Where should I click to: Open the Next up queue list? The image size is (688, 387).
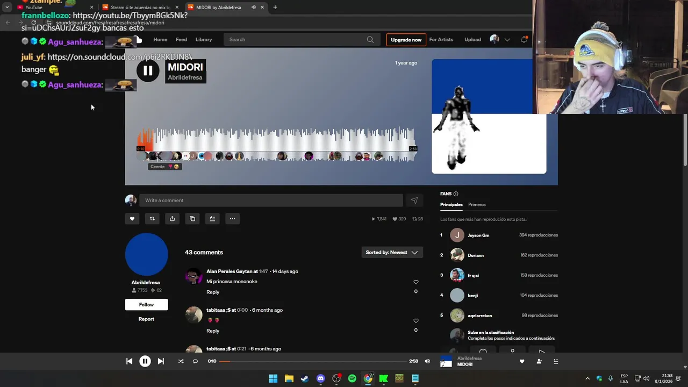(556, 362)
